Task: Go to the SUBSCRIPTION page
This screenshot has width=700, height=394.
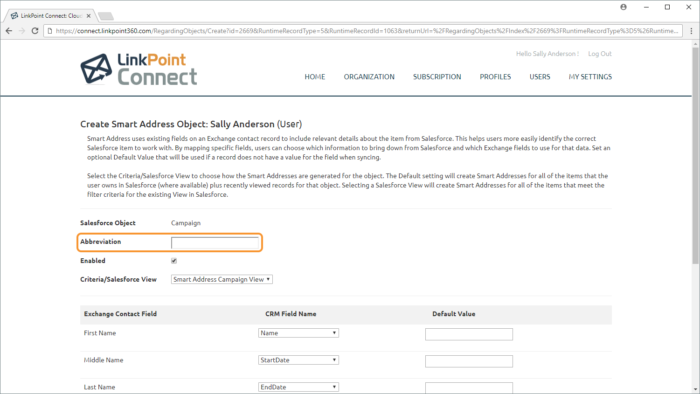Action: (x=437, y=77)
